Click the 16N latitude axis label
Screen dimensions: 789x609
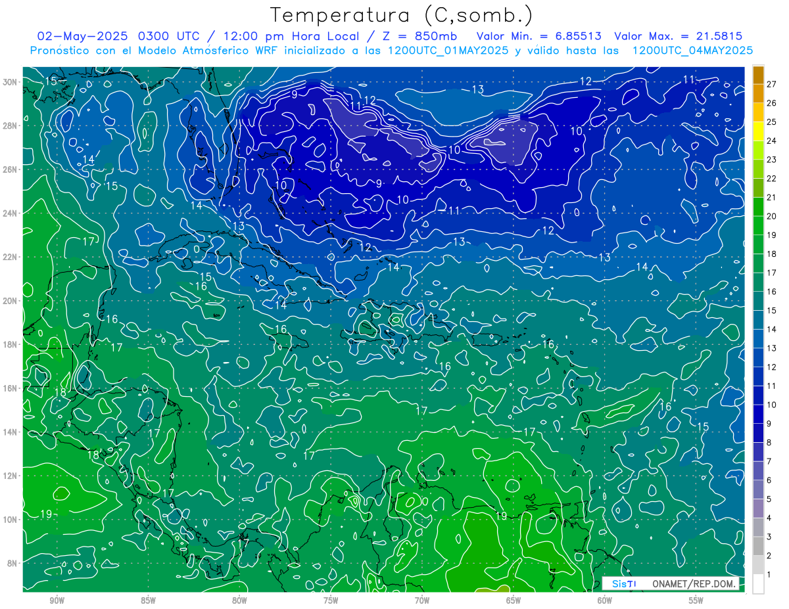(11, 388)
